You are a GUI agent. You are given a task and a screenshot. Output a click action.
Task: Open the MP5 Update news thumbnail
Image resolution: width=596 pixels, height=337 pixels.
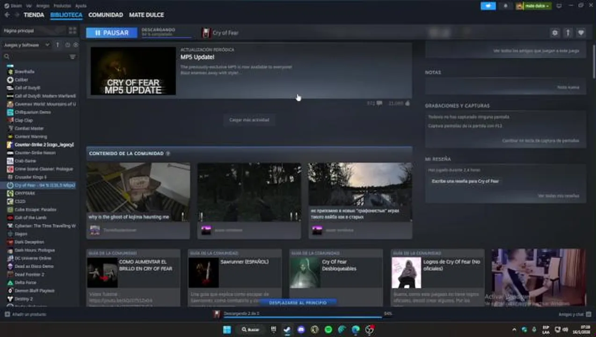point(133,71)
